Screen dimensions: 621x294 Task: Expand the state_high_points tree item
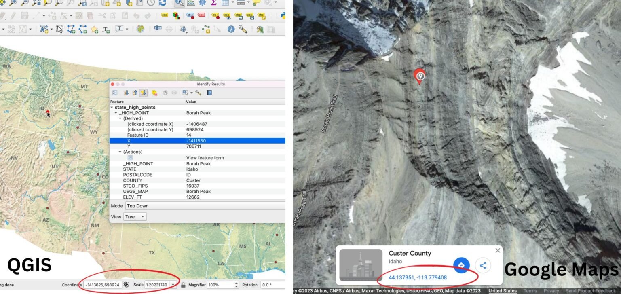(x=112, y=107)
